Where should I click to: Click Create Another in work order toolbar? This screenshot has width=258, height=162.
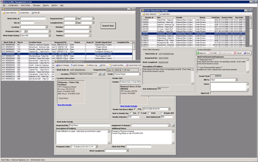117,65
